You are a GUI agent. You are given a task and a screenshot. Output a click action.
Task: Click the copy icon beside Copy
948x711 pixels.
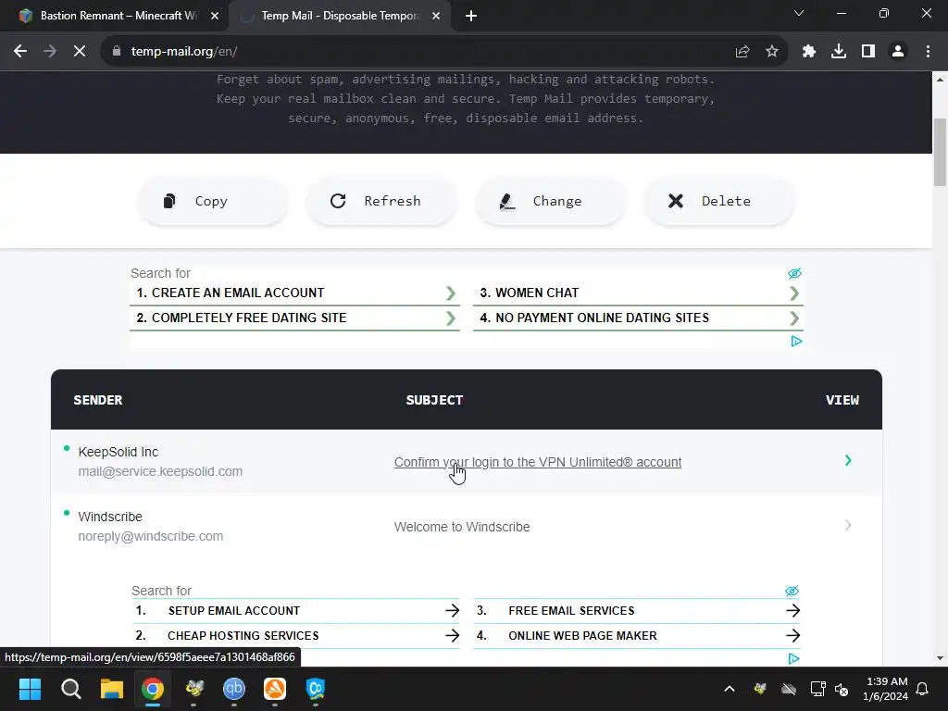click(170, 201)
